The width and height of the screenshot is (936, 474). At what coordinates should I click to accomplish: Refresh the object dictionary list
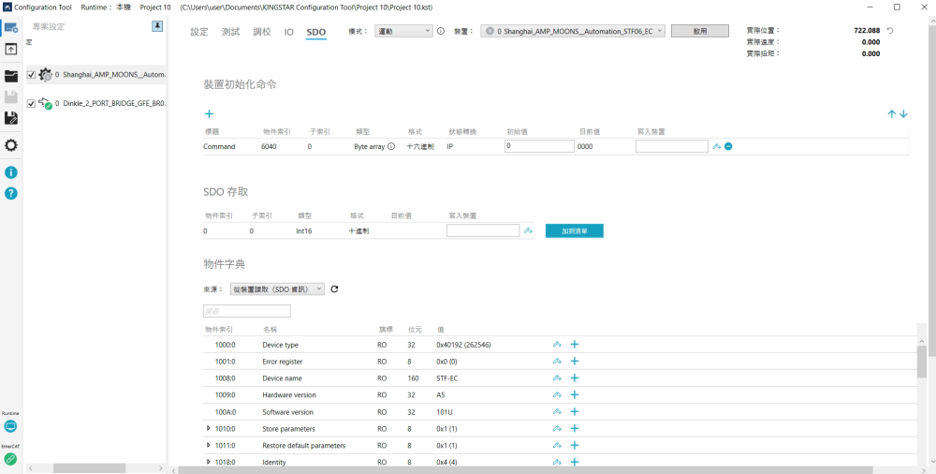coord(334,289)
